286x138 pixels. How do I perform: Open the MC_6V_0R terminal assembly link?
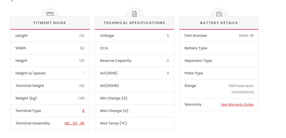(x=74, y=123)
